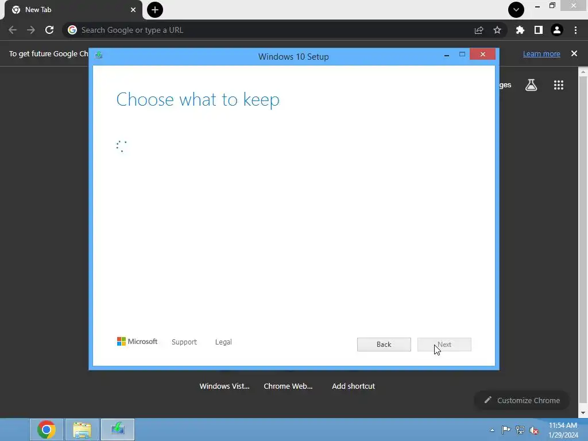
Task: Go back in Chrome
Action: 13,30
